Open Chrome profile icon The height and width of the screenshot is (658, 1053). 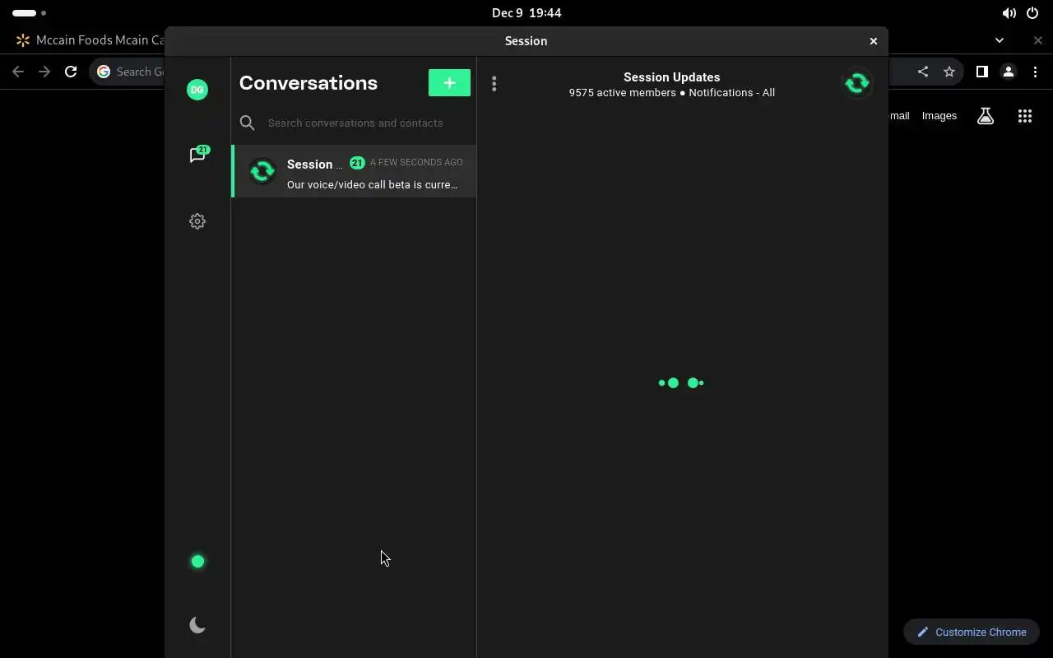(1009, 72)
